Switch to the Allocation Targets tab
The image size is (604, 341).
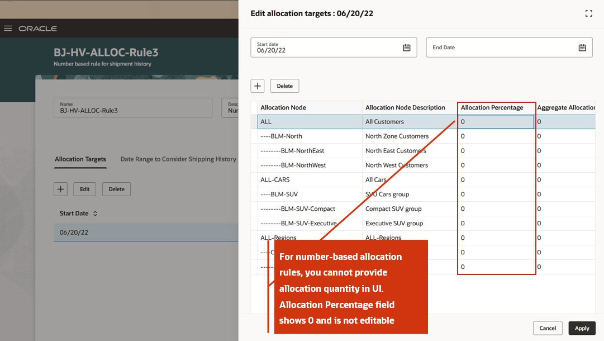click(80, 159)
